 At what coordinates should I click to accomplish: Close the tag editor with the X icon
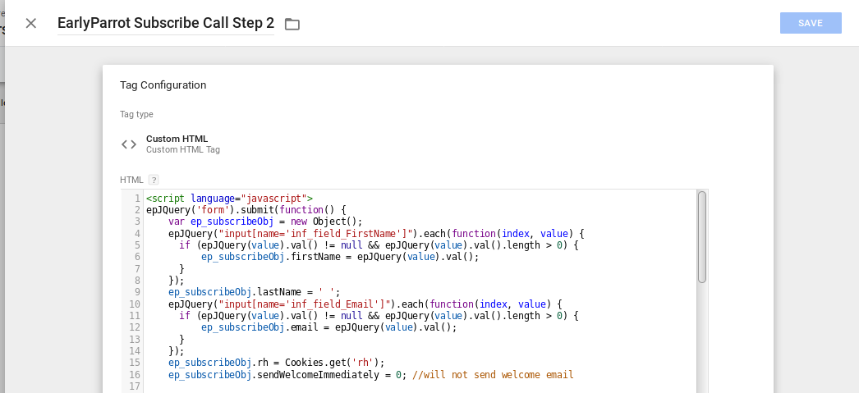30,23
